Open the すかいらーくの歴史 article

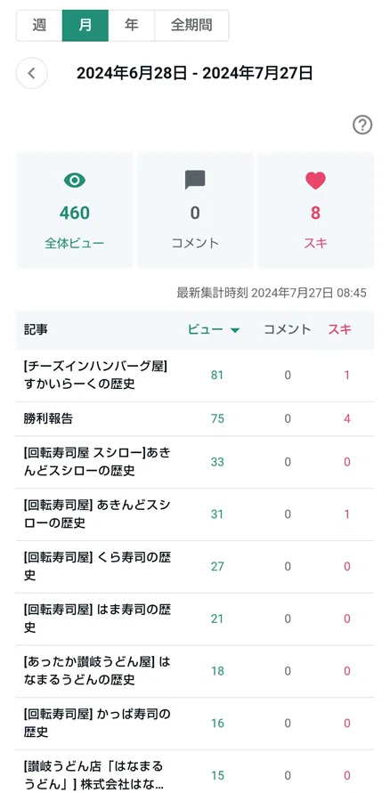tap(96, 376)
